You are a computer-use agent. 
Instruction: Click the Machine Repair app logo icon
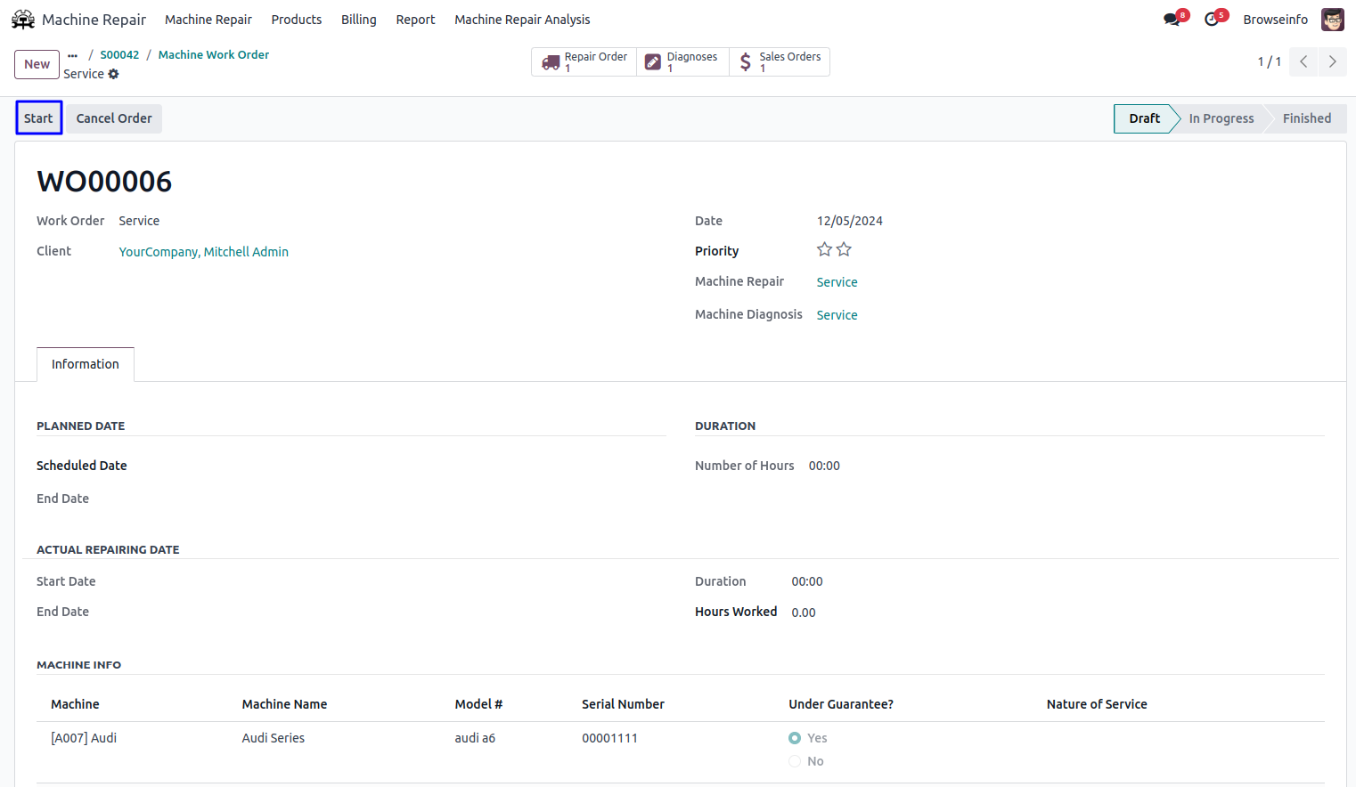click(23, 20)
